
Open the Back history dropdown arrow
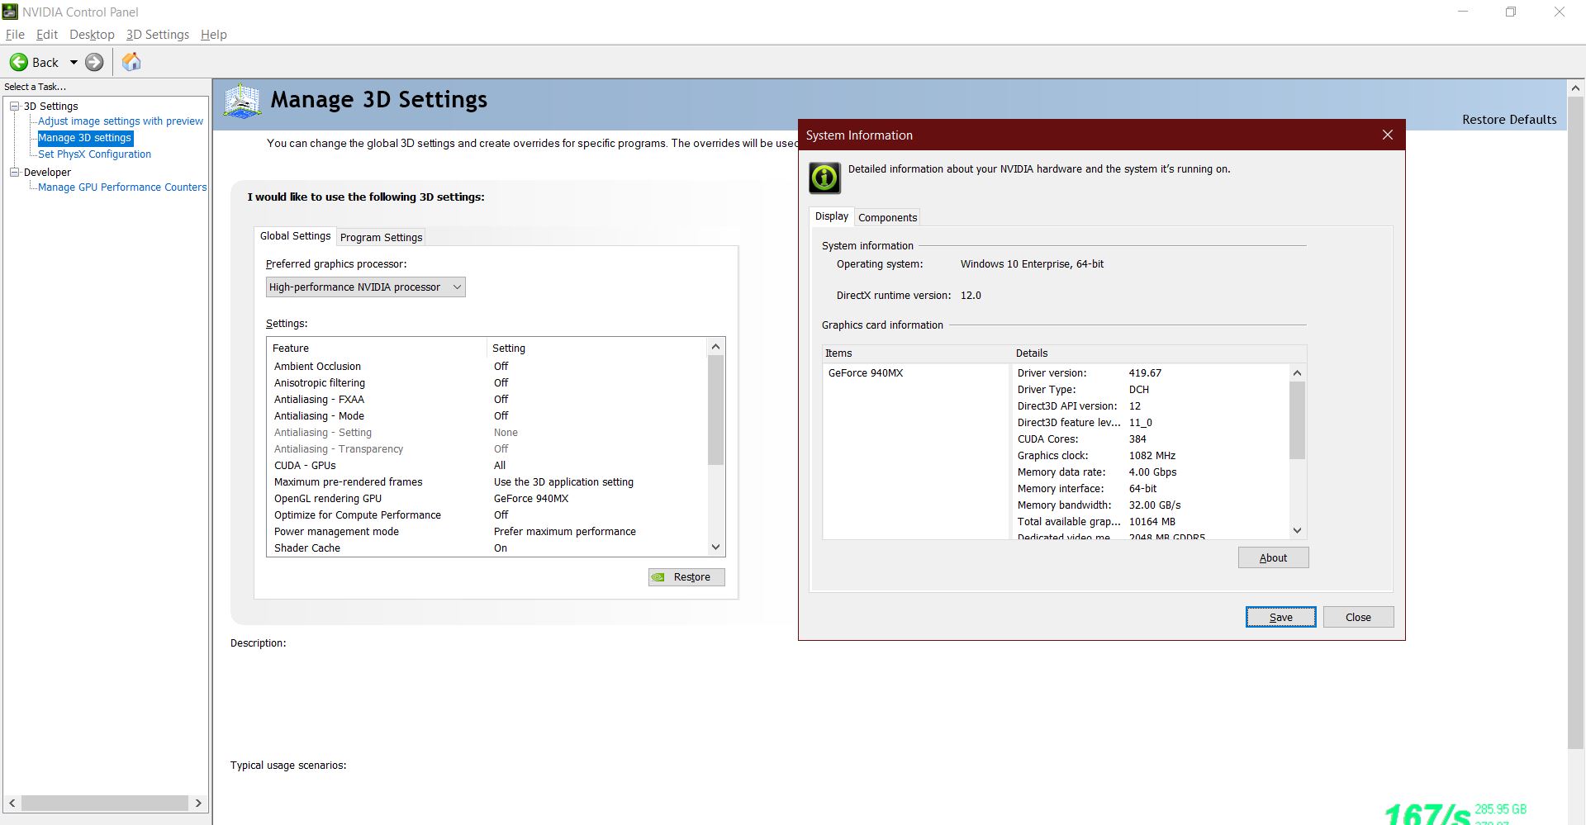click(x=74, y=62)
